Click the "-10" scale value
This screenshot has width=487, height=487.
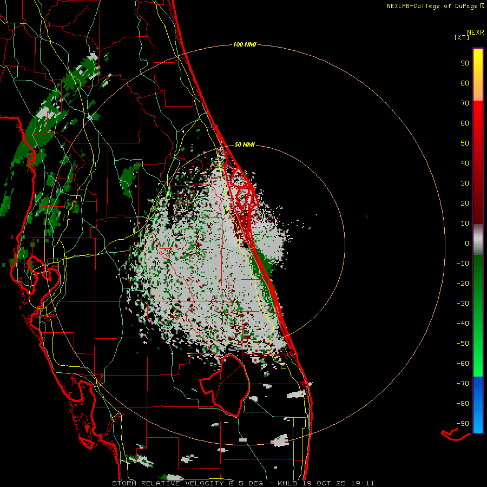[463, 264]
